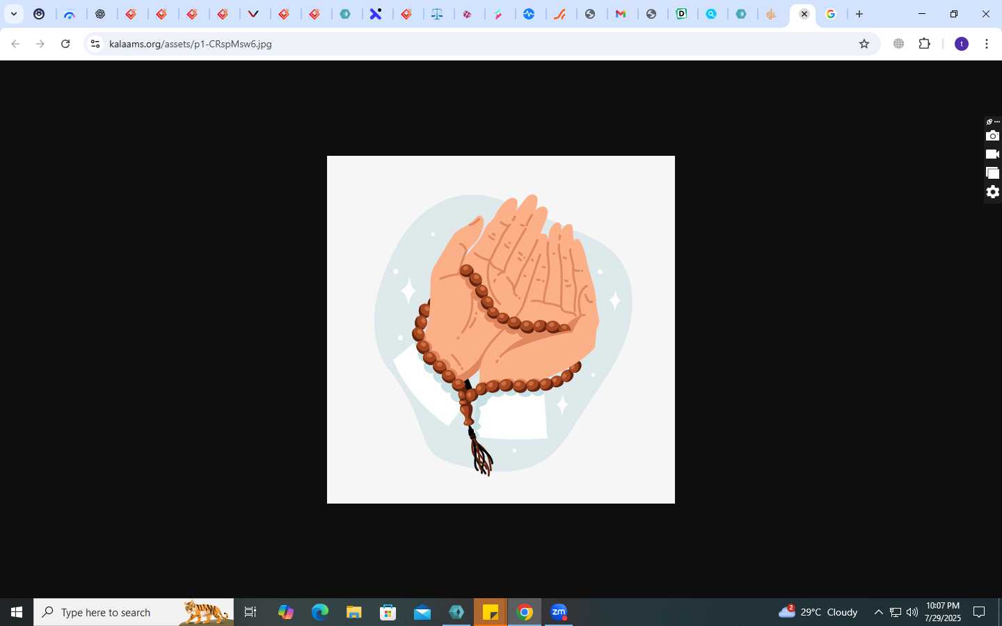The width and height of the screenshot is (1002, 626).
Task: Open the 29°C Cloudy weather widget
Action: tap(818, 612)
